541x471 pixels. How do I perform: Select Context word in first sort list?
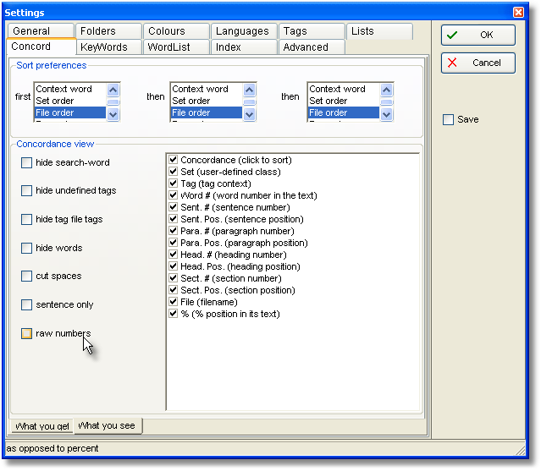tap(64, 89)
